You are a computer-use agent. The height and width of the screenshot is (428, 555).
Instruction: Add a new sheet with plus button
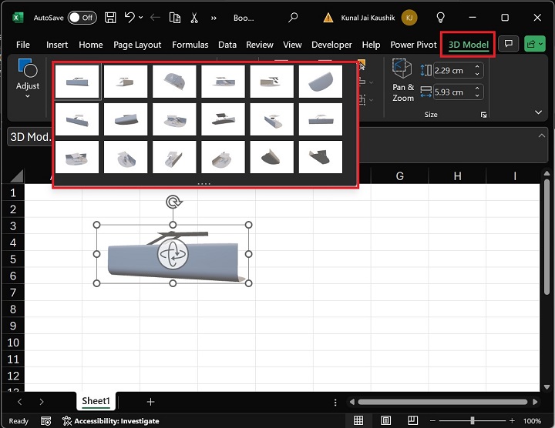tap(150, 402)
